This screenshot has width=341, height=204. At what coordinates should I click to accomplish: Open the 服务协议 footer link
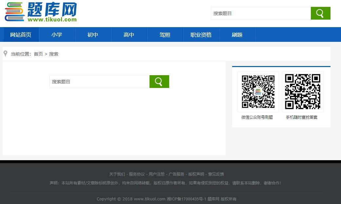tap(137, 174)
